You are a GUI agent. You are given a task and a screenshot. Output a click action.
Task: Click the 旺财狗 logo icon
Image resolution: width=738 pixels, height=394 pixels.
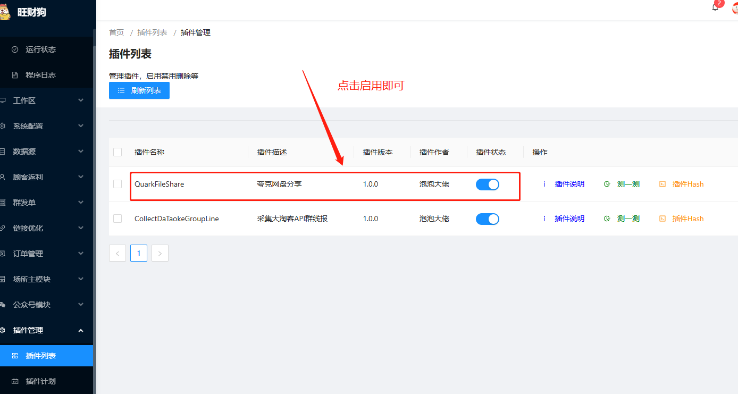tap(4, 11)
